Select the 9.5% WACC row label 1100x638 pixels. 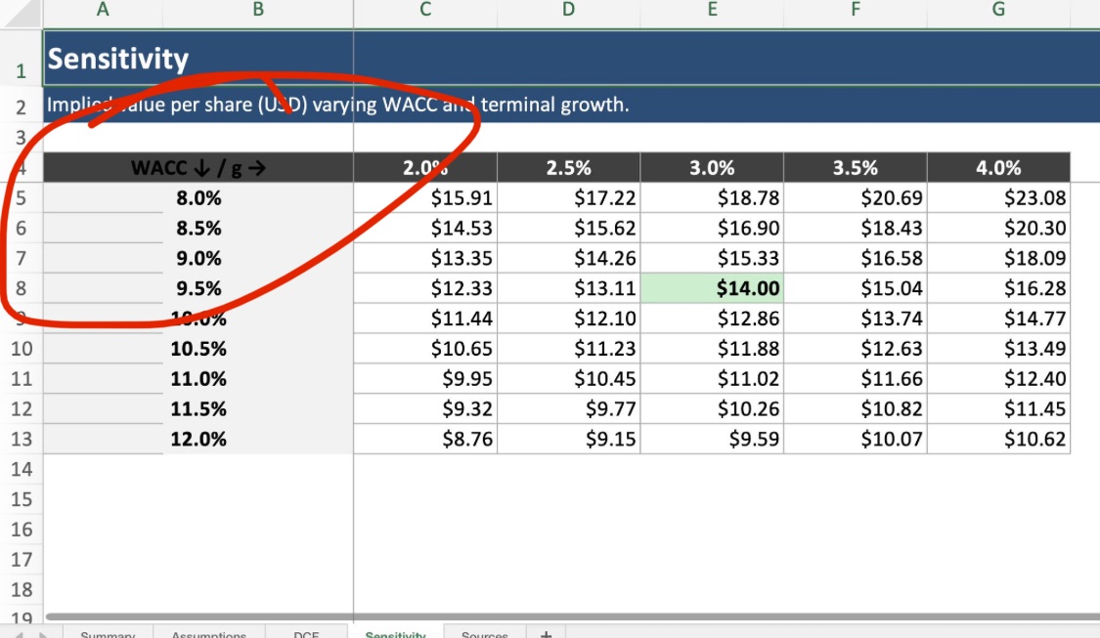(198, 288)
